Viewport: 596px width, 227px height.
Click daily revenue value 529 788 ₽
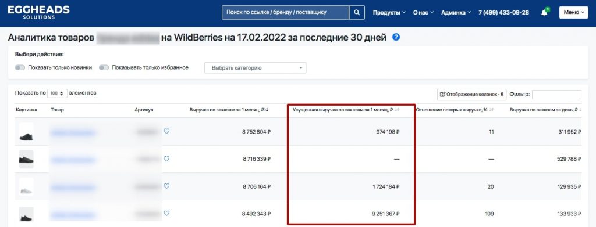coord(569,159)
